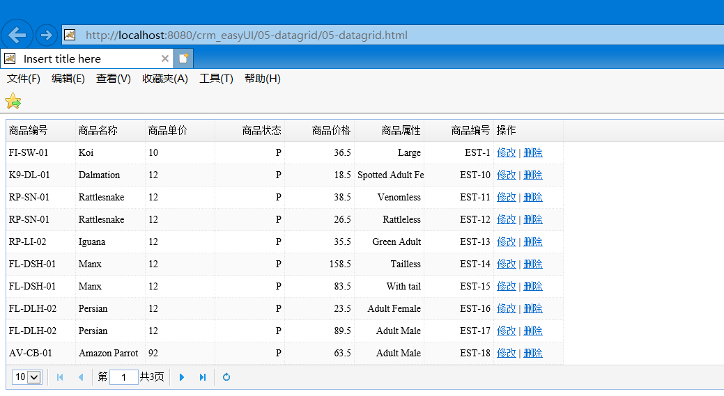
Task: Click 修改 link for EST-13 row
Action: [506, 241]
